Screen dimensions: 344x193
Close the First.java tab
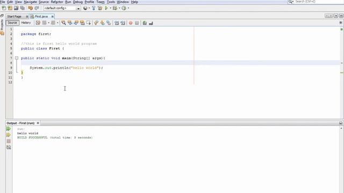(x=52, y=17)
